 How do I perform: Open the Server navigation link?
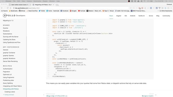point(151,16)
